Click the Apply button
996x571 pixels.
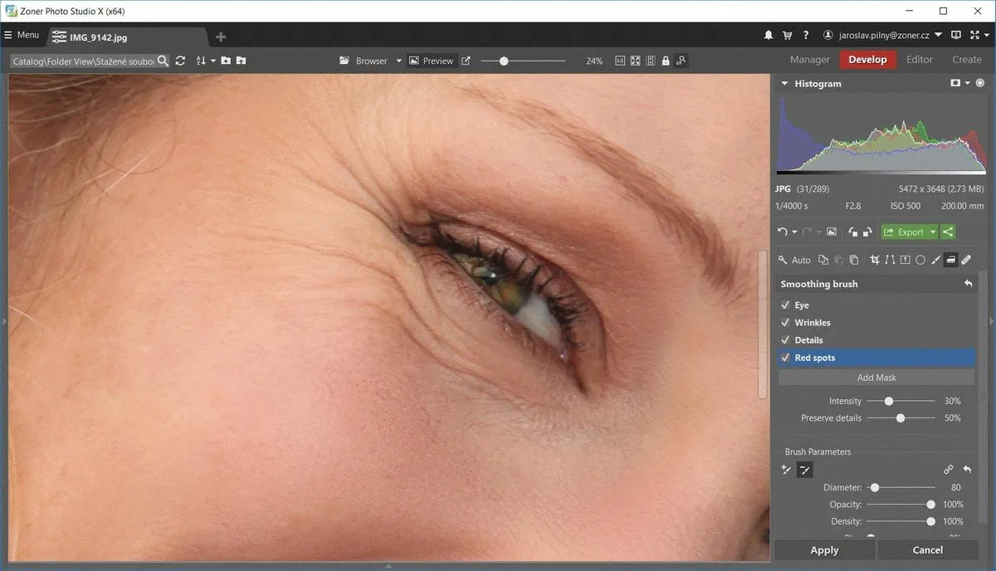(824, 549)
